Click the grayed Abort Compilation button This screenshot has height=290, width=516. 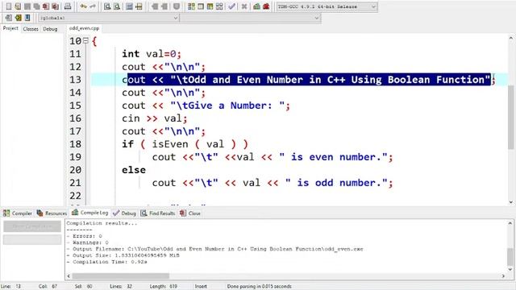pyautogui.click(x=32, y=226)
